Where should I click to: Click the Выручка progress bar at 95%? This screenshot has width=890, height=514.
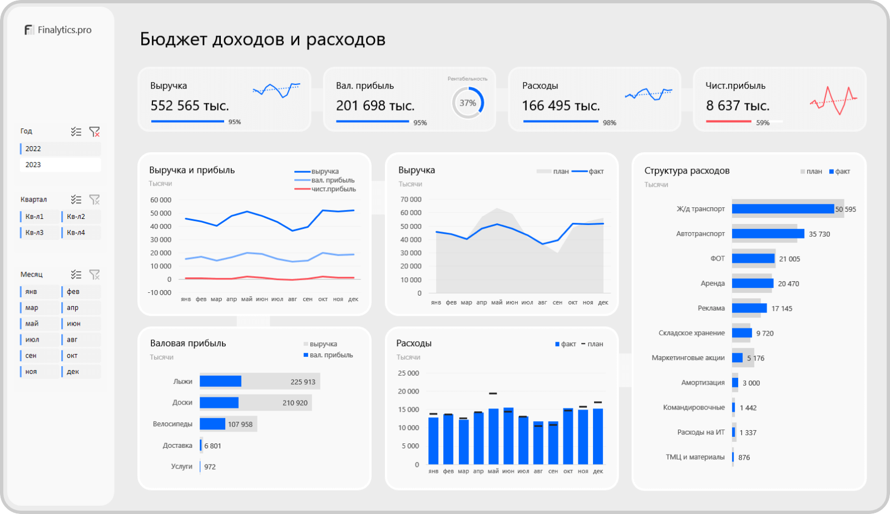[187, 121]
